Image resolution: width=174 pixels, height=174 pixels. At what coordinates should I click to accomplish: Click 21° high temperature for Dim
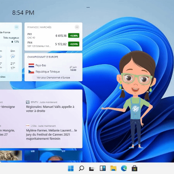click(13, 63)
